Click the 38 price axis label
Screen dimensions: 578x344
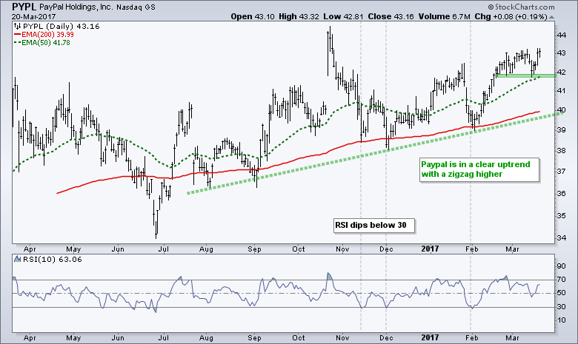click(561, 150)
